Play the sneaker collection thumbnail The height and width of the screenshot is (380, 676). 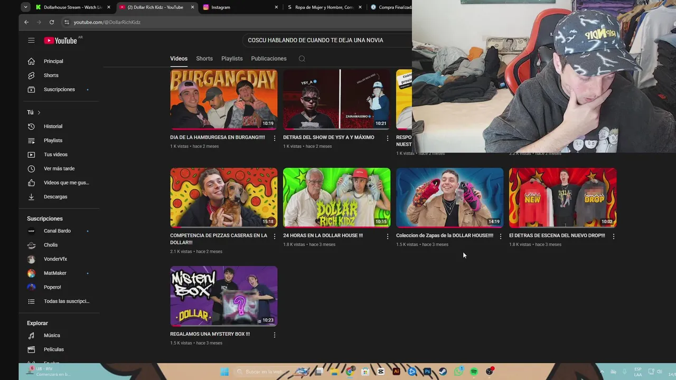pyautogui.click(x=449, y=198)
